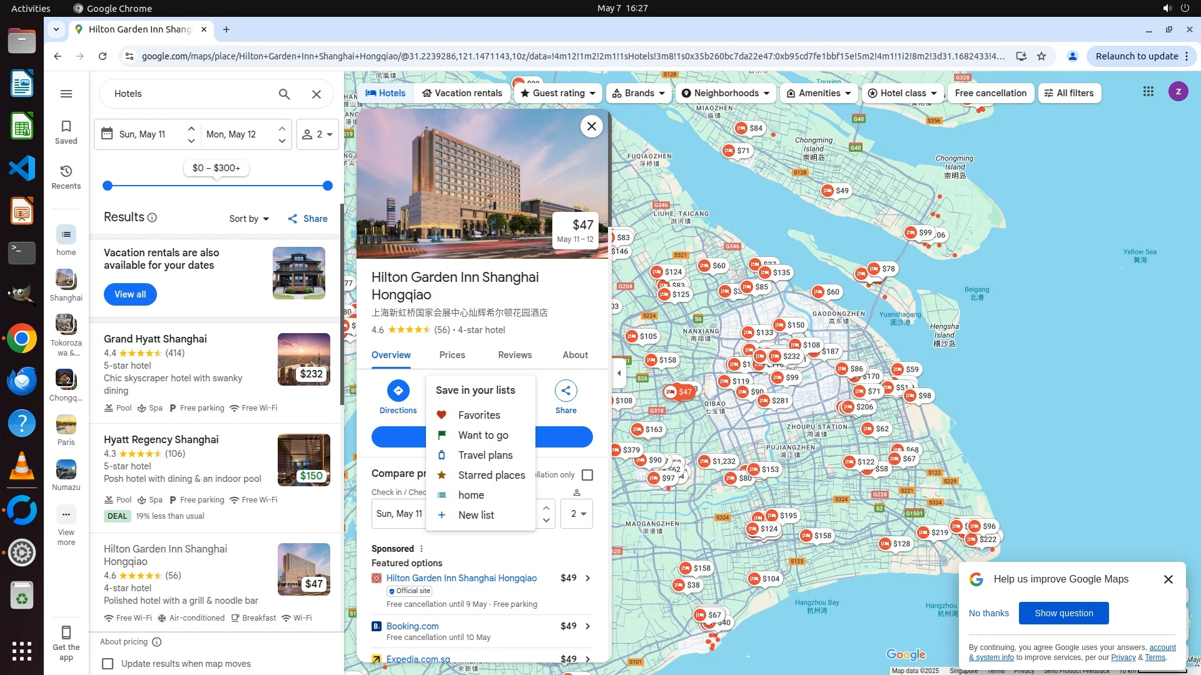Check the free cancellation only box
This screenshot has height=675, width=1201.
587,475
